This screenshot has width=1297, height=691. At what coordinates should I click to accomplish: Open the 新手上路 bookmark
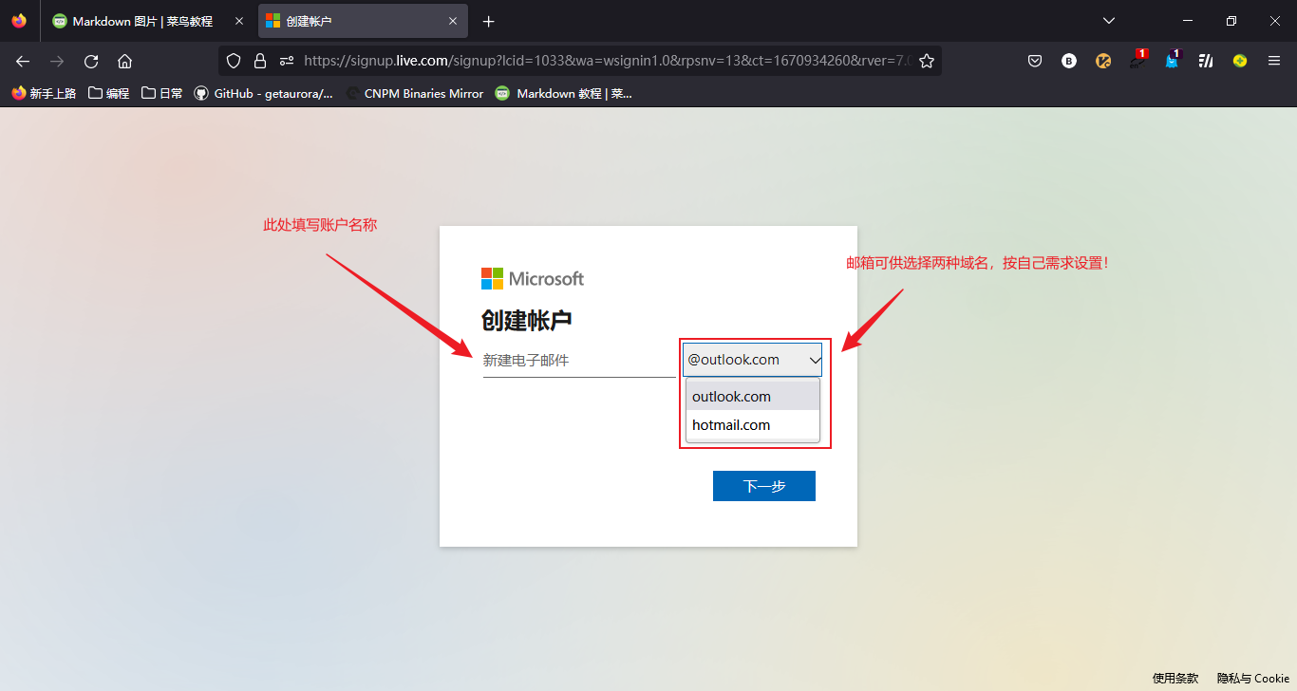44,93
